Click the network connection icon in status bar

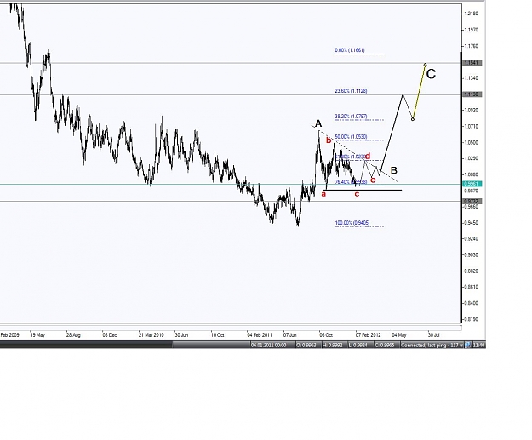468,345
